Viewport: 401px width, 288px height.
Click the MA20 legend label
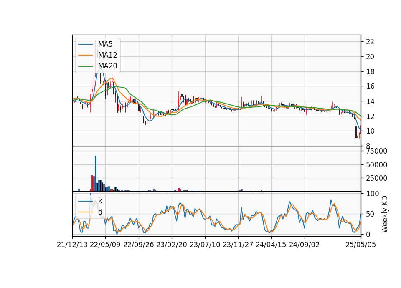pyautogui.click(x=108, y=66)
